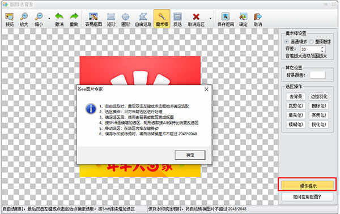340x214 pixels.
Task: Click the 保存返回 save and return icon
Action: pos(226,19)
